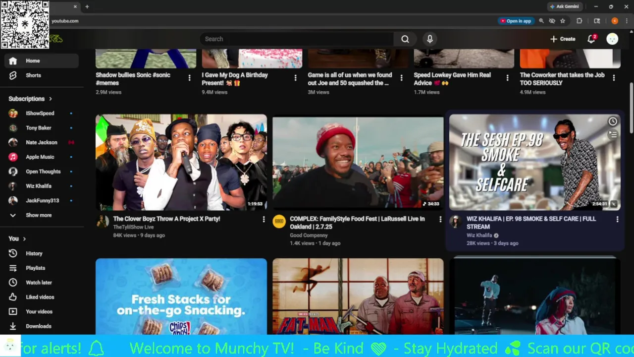Open Downloads in sidebar

[42, 326]
